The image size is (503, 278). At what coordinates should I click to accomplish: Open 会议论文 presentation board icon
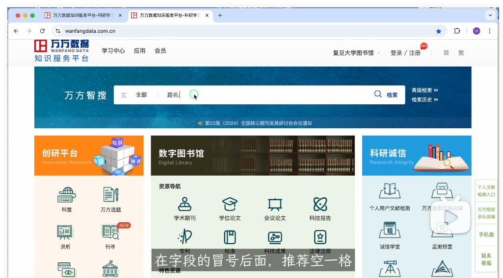(x=275, y=205)
